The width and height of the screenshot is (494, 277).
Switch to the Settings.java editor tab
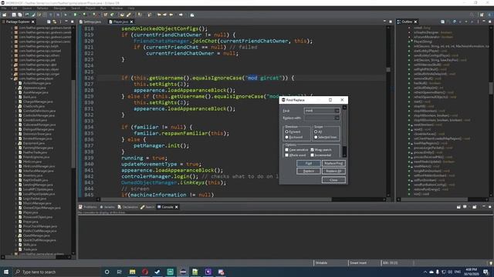click(90, 22)
